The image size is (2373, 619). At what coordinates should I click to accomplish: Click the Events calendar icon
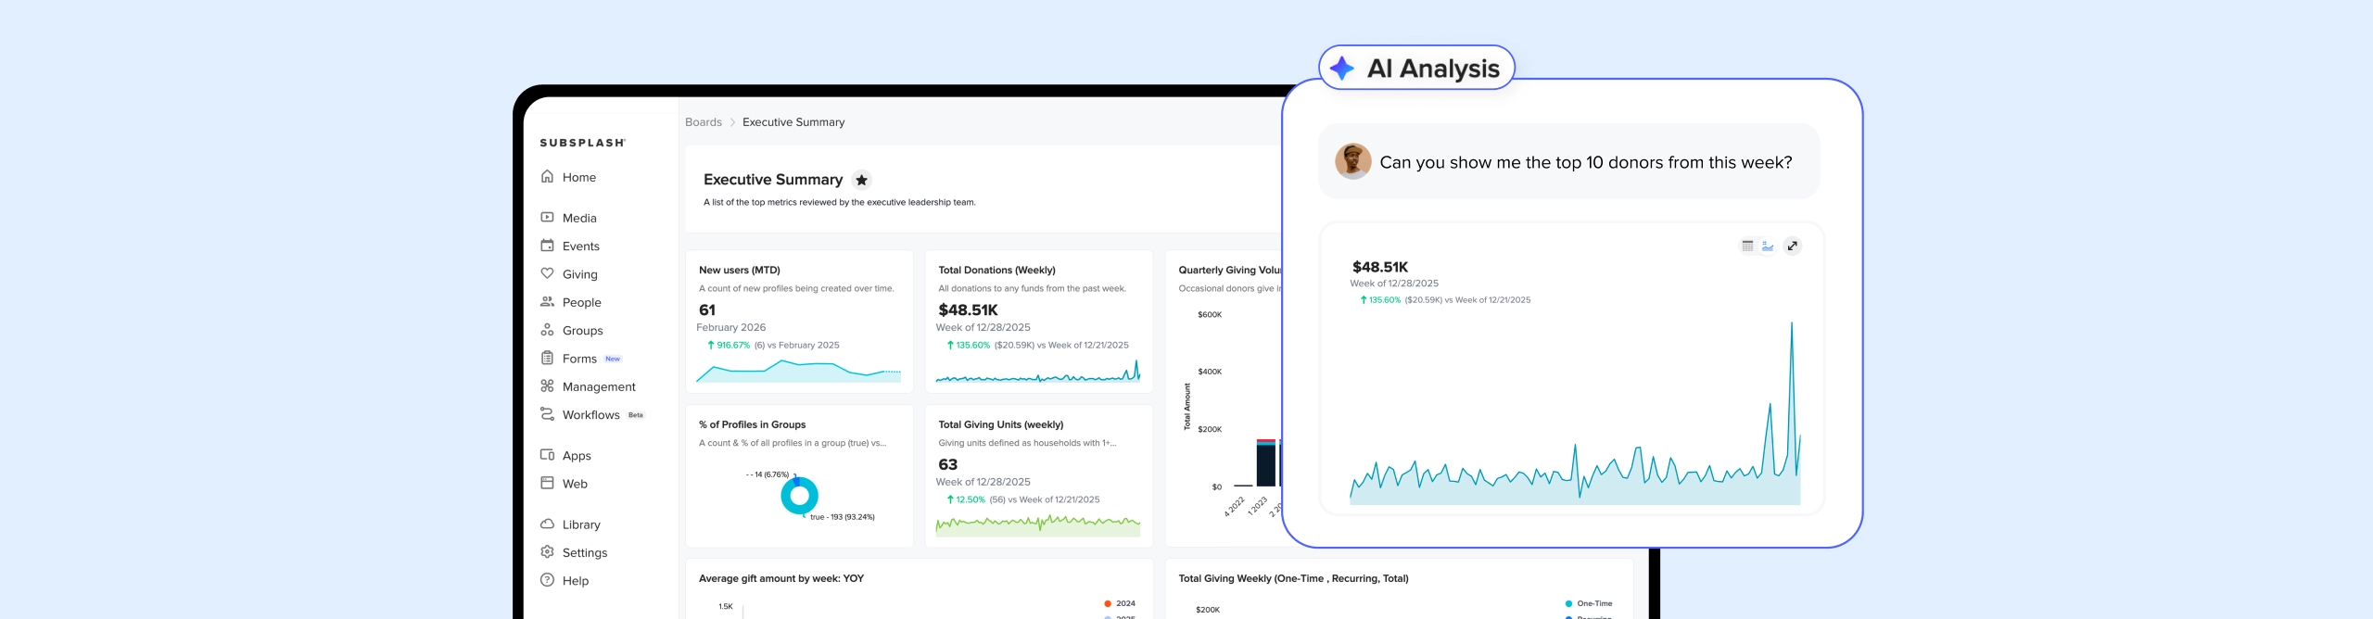point(547,246)
